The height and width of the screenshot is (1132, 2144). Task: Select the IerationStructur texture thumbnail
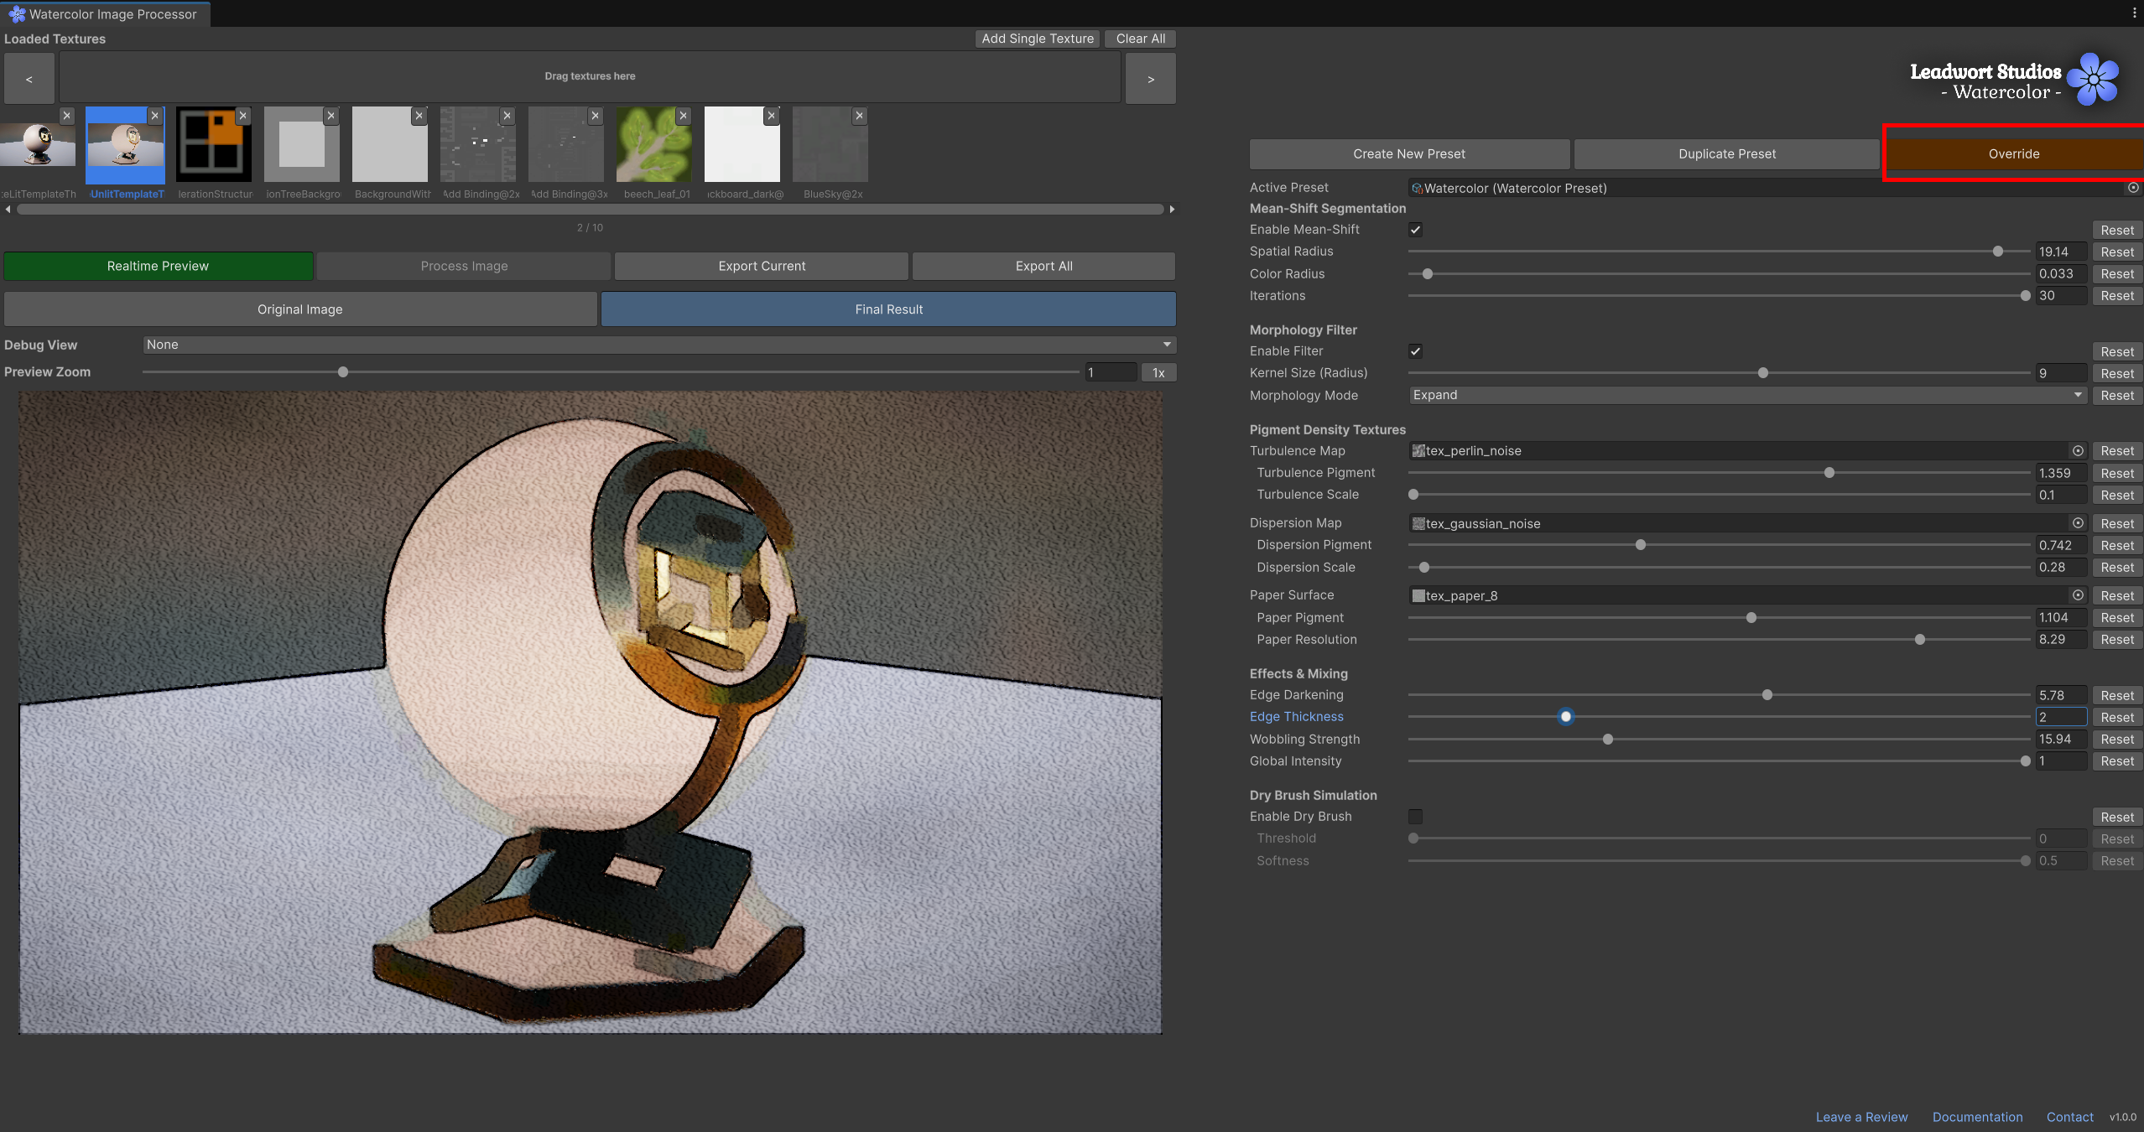pyautogui.click(x=214, y=144)
